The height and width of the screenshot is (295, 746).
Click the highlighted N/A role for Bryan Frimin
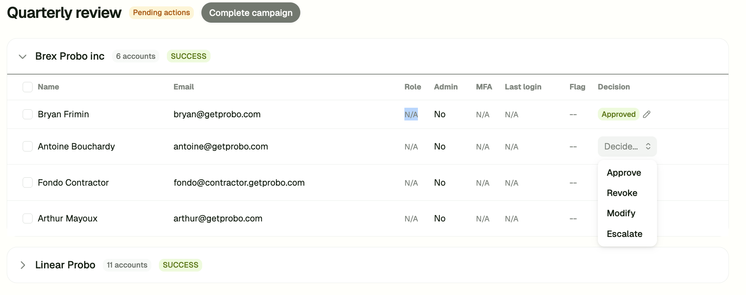pos(411,115)
